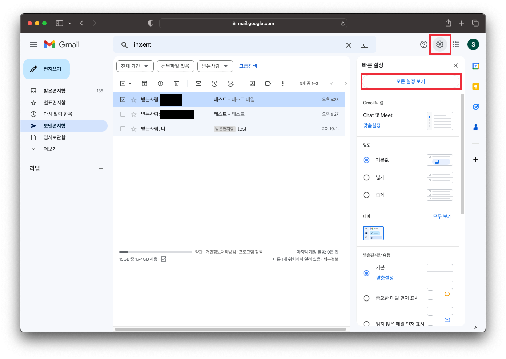
Task: Mark selected mail as unread envelope icon
Action: [198, 84]
